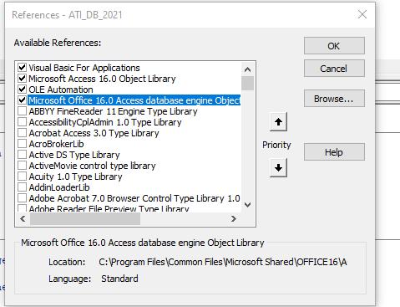Uncheck Visual Basic For Applications reference
Viewport: 400px width, 307px height.
click(22, 68)
